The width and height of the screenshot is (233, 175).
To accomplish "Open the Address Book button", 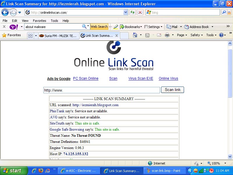I will [197, 27].
